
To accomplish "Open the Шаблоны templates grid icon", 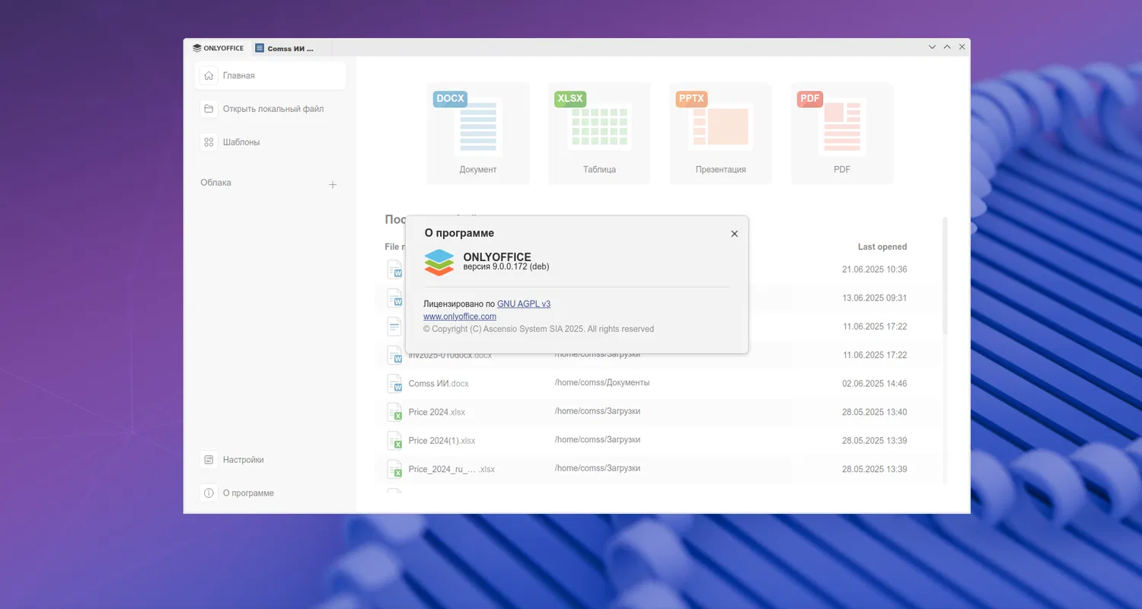I will tap(209, 142).
